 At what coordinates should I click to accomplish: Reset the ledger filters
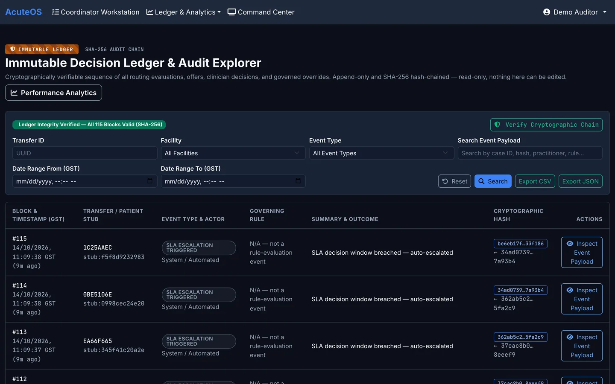tap(454, 181)
